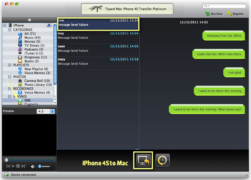Click the iPhone 4S to Mac transfer icon

(143, 160)
